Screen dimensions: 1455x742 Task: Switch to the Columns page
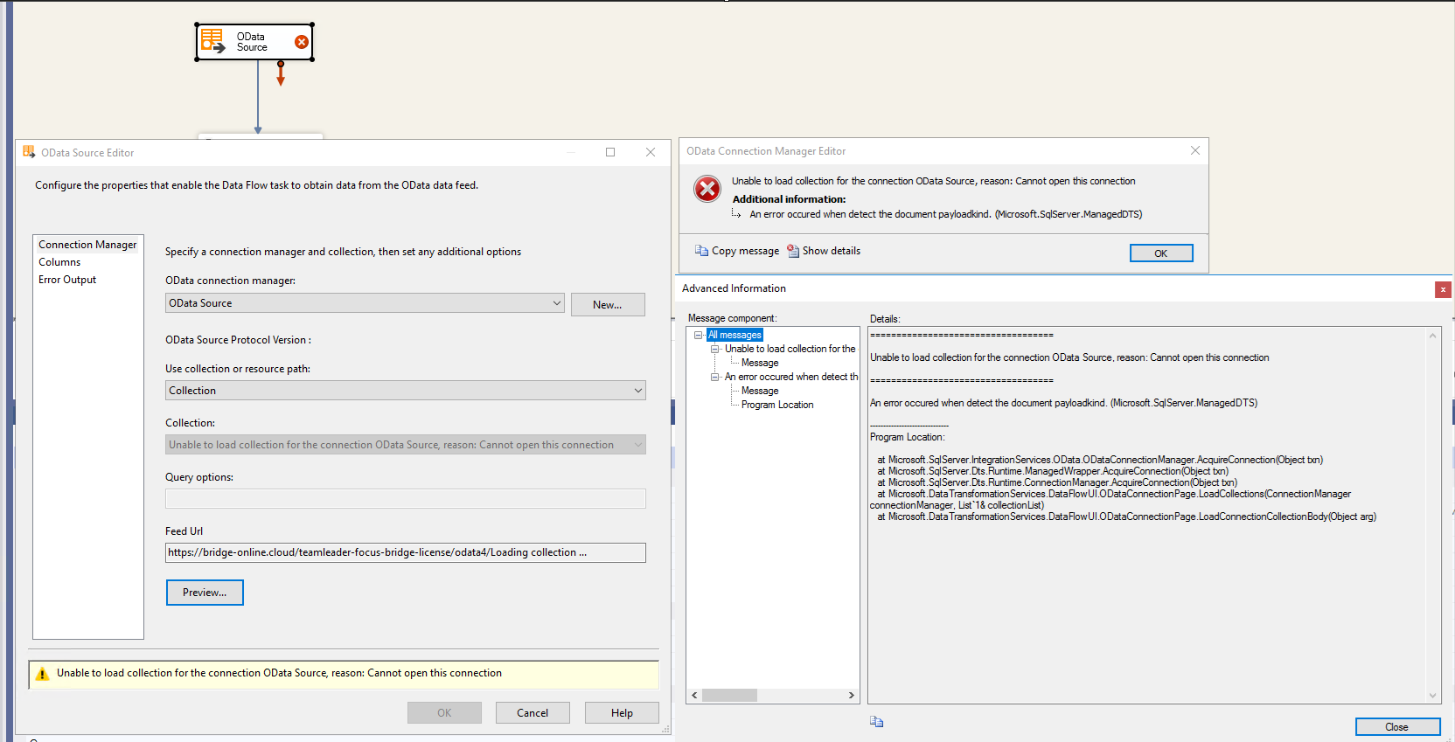click(x=59, y=262)
